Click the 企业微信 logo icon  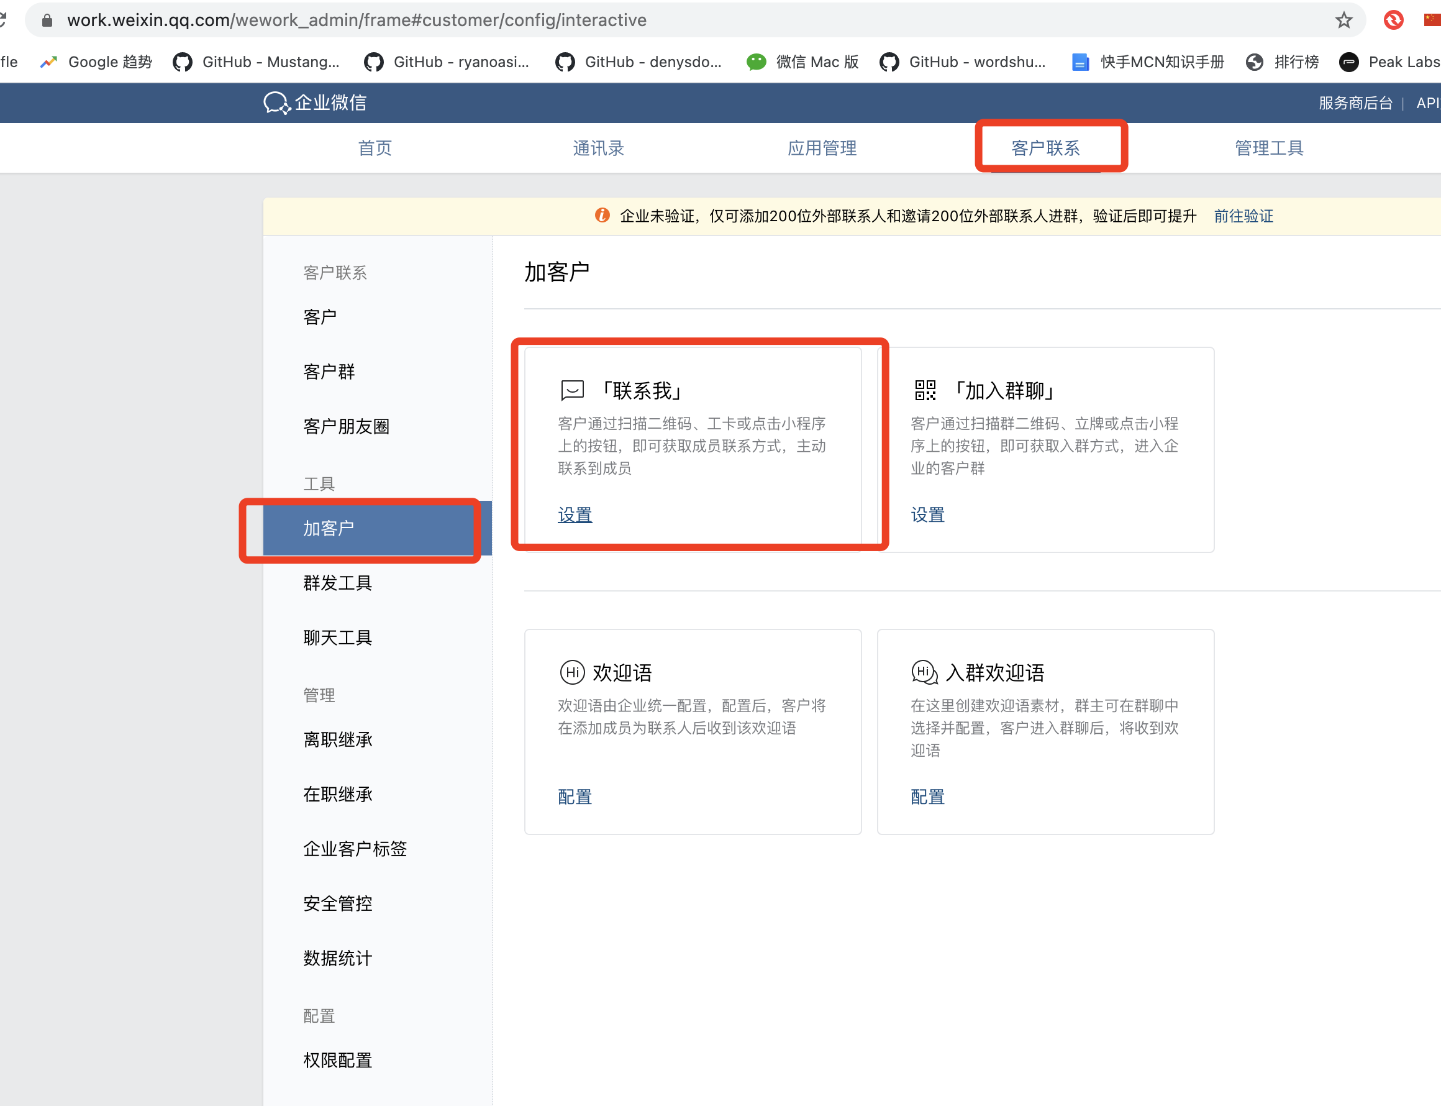click(276, 103)
